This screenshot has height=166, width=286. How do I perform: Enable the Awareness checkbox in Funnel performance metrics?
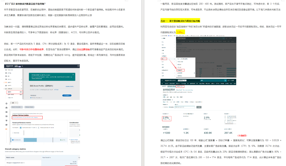12,133
